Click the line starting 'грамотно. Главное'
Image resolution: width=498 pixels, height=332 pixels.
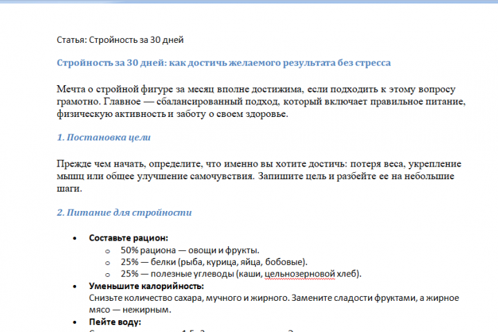click(x=261, y=102)
